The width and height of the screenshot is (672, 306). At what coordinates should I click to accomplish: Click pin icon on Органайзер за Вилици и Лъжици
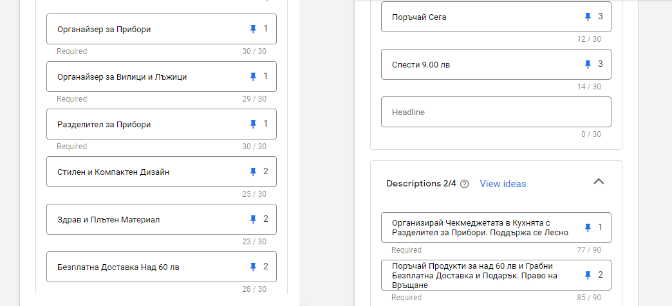pyautogui.click(x=253, y=76)
